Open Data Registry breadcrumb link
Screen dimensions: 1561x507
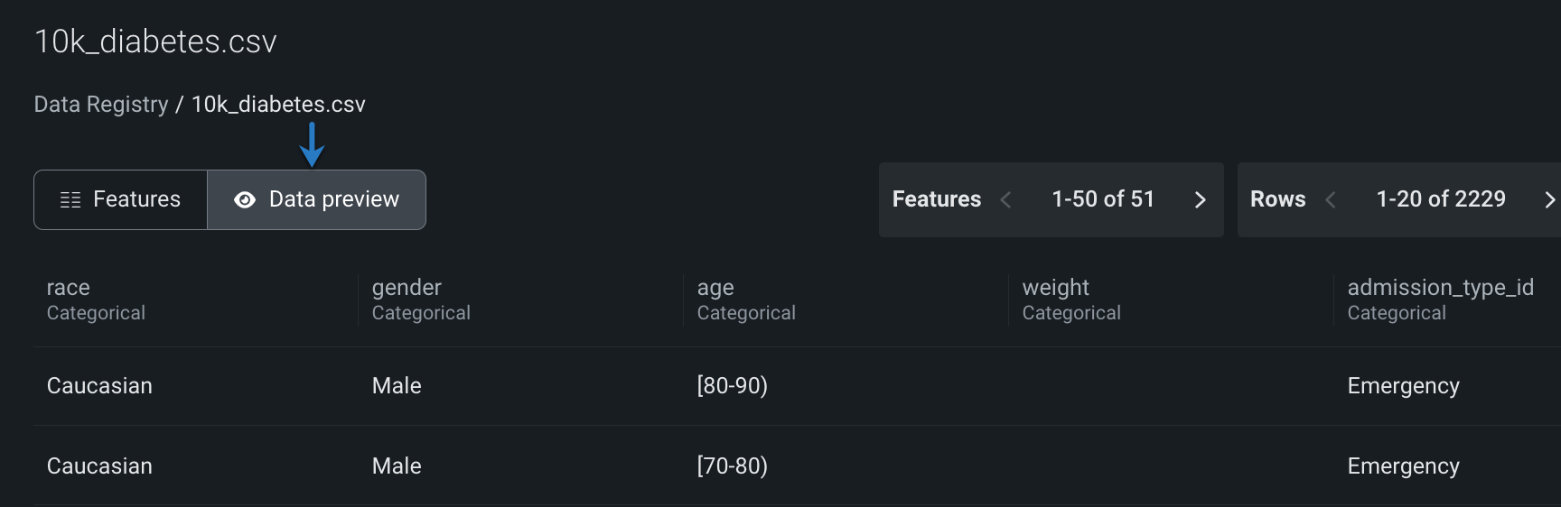click(x=101, y=105)
